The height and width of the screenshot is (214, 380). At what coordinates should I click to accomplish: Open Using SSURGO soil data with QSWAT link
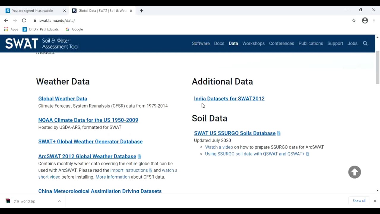point(255,154)
